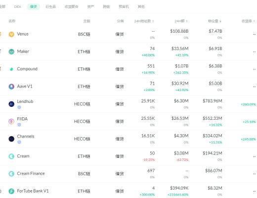Select the highlighted 借贷 tab

pyautogui.click(x=33, y=6)
